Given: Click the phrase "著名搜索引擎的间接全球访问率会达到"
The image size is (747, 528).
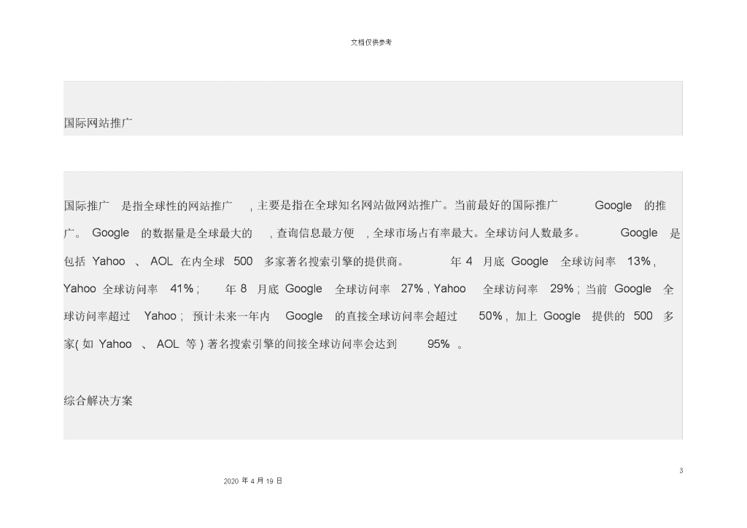Looking at the screenshot, I should (x=302, y=343).
